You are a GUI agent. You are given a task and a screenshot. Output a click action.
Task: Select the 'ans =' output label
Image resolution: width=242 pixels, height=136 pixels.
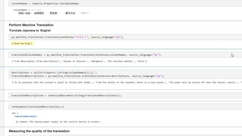pyautogui.click(x=15, y=113)
